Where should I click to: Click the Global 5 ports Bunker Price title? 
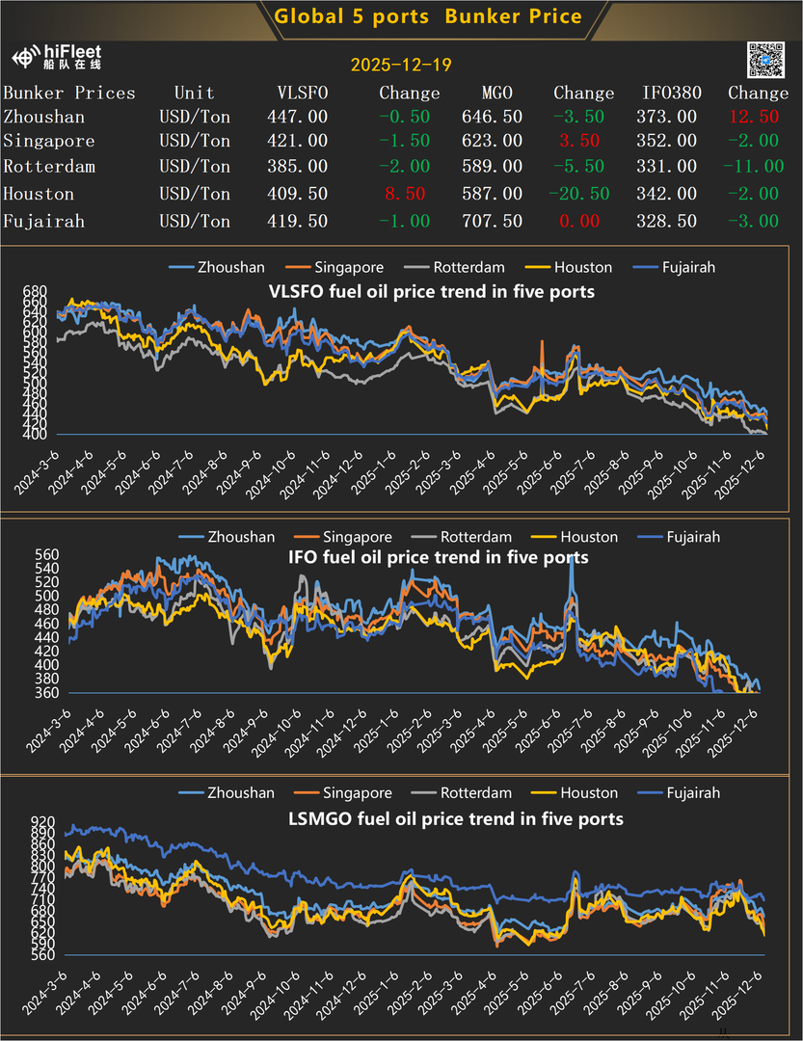(x=428, y=16)
